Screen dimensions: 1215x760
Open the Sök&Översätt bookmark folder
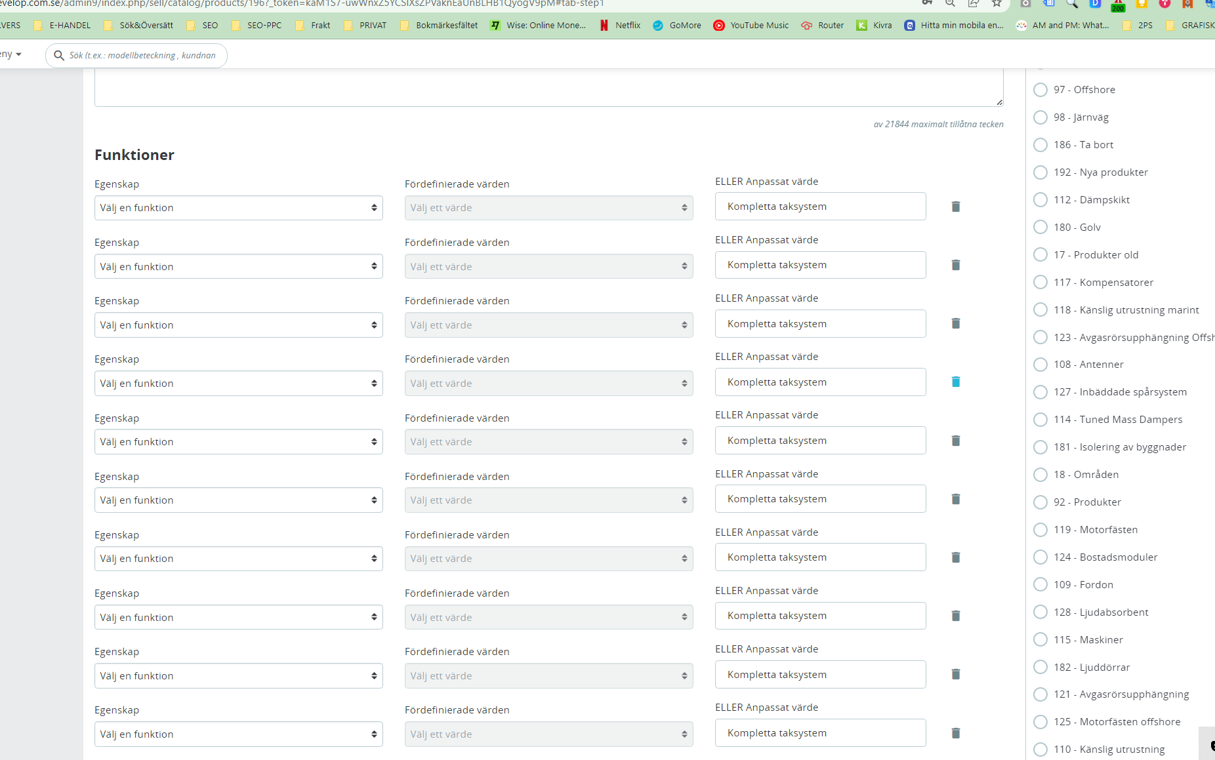point(138,26)
